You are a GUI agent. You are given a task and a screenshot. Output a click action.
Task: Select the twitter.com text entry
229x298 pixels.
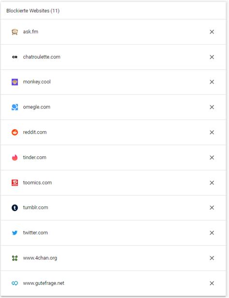coord(35,232)
